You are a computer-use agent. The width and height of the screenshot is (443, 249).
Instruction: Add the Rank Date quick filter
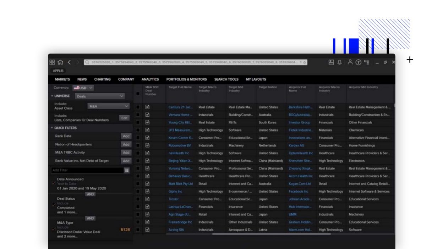126,136
